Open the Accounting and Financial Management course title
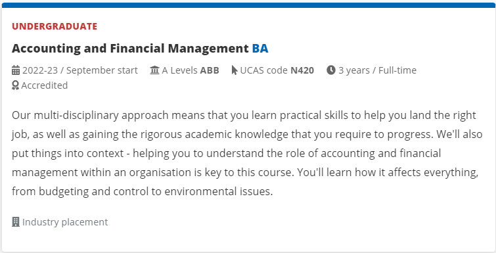Viewport: 496px width, 253px height. click(130, 49)
